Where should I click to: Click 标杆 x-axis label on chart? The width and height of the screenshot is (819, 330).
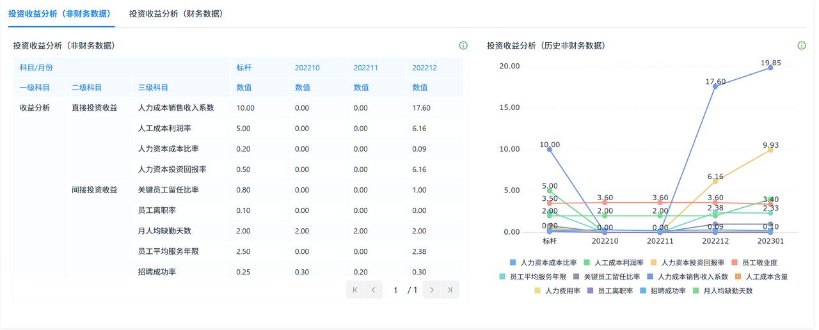click(x=550, y=241)
